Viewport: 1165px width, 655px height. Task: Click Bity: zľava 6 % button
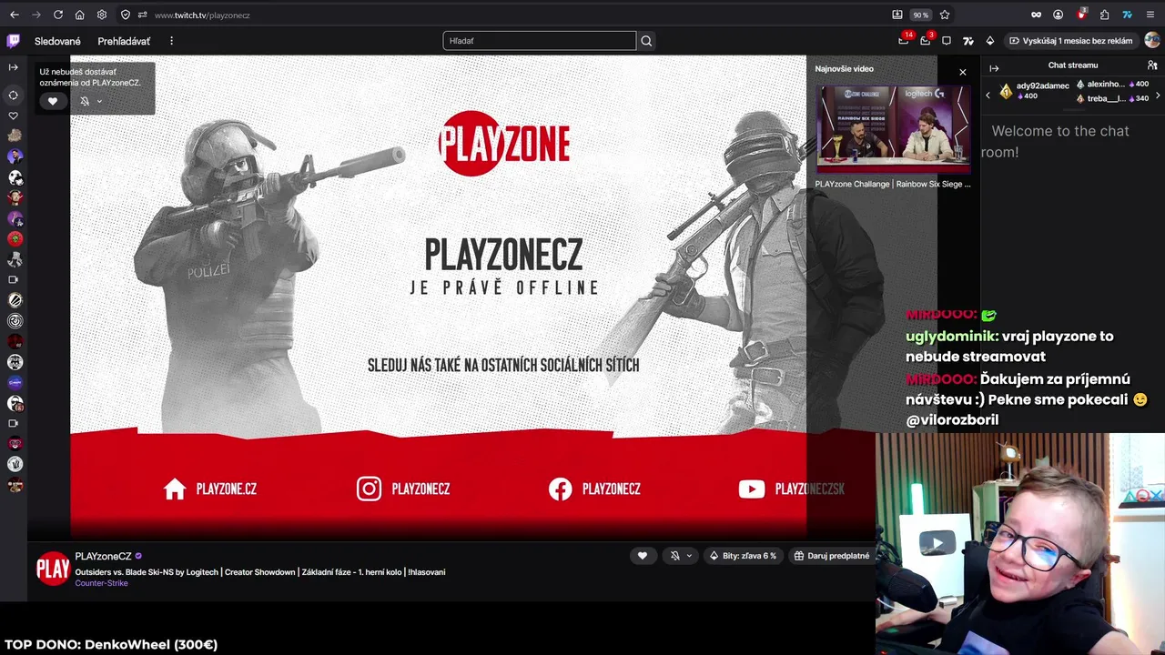[744, 556]
